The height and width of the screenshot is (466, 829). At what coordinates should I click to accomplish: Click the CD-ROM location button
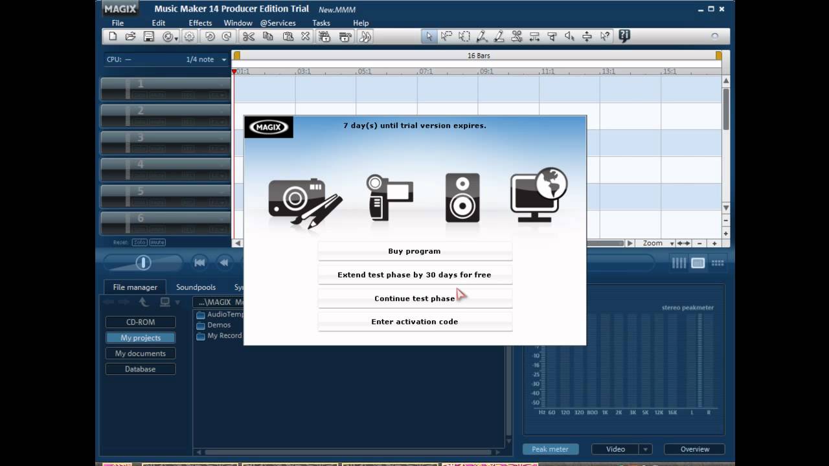coord(141,322)
